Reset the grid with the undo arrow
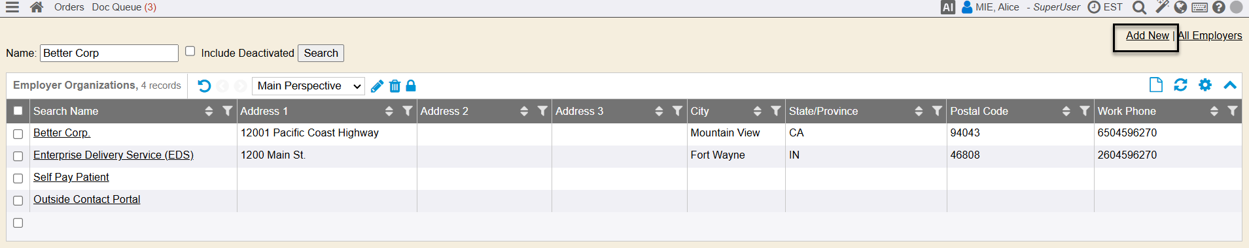1249x248 pixels. pos(204,86)
